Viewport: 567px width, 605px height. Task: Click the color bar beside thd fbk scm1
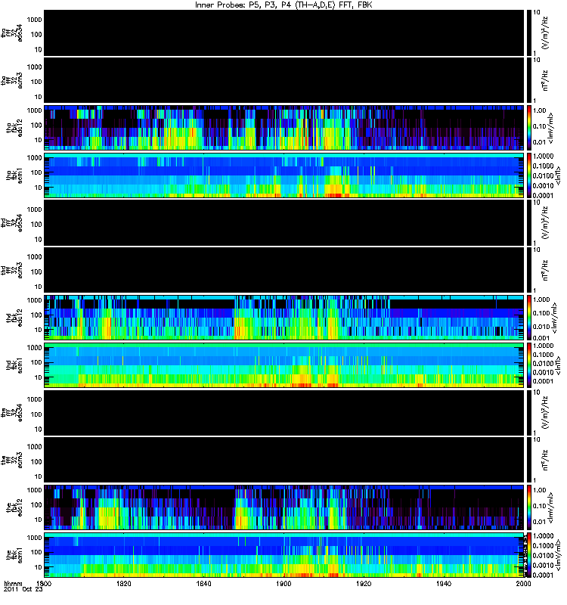pos(529,365)
